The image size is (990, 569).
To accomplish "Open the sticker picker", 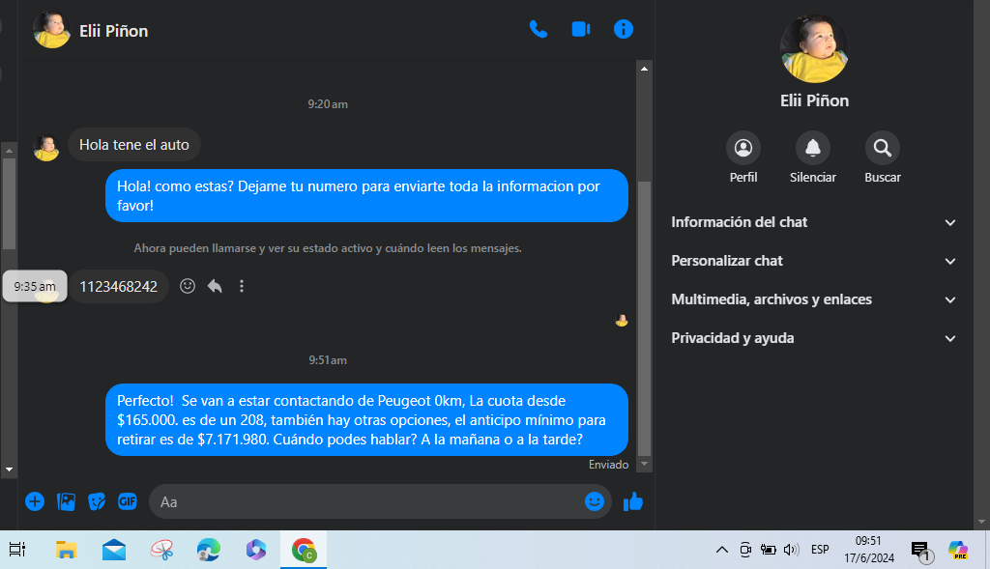I will coord(97,501).
